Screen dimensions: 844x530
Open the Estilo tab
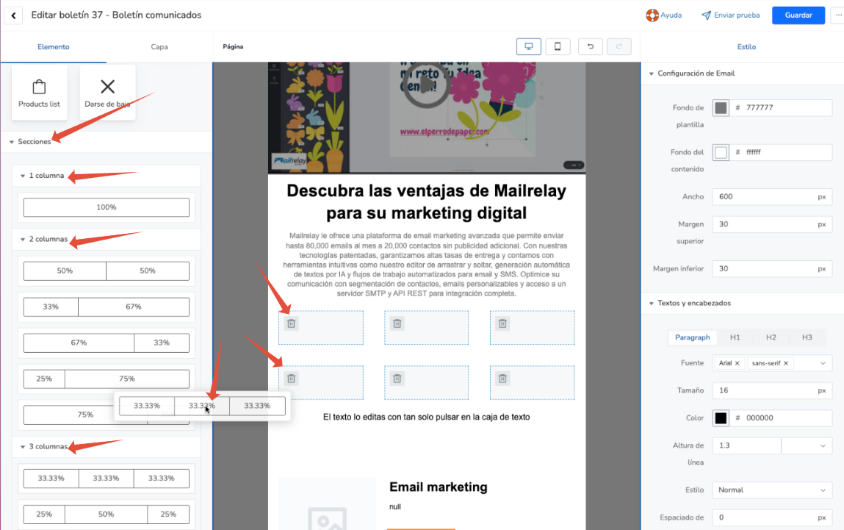tap(746, 47)
